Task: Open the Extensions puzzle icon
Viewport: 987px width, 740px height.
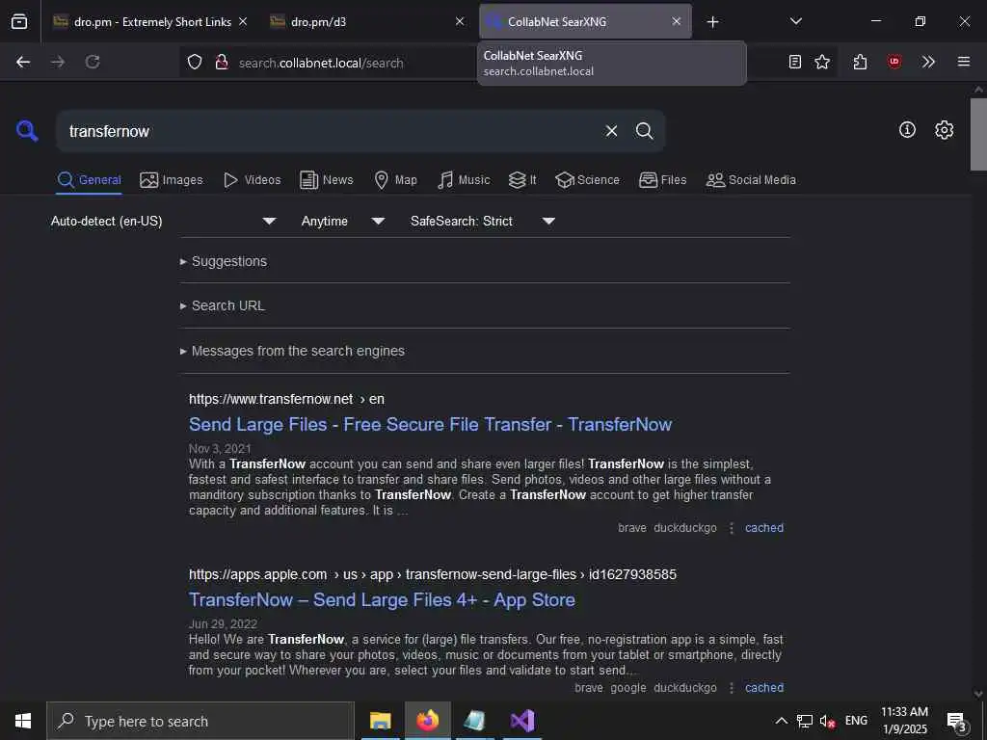Action: pyautogui.click(x=861, y=62)
